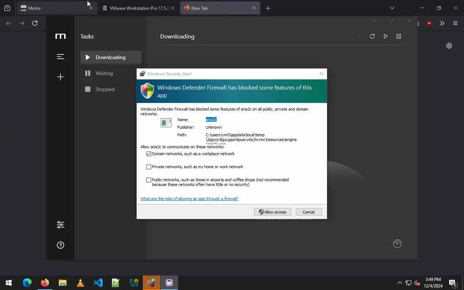Select the Downloading task category
This screenshot has height=290, width=464.
[111, 57]
